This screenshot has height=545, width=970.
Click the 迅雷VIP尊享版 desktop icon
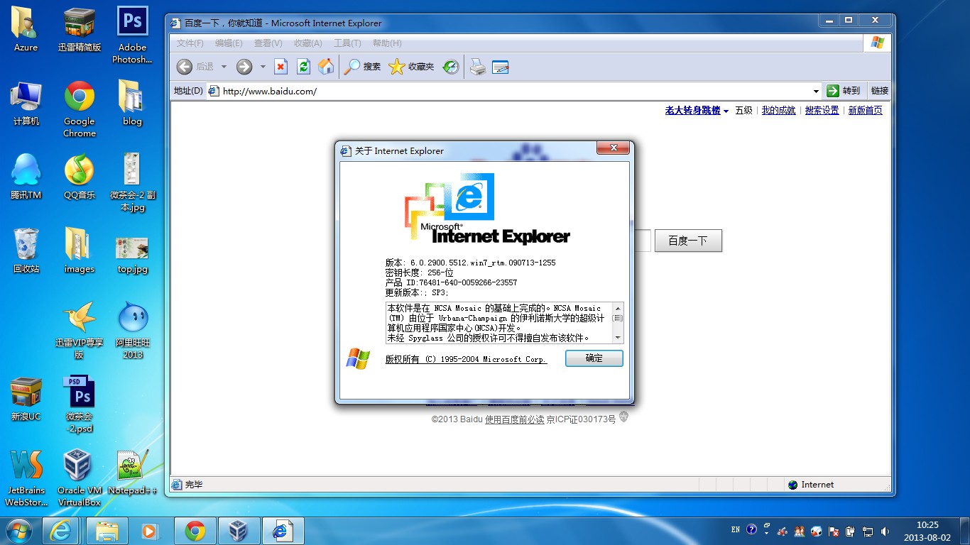80,330
